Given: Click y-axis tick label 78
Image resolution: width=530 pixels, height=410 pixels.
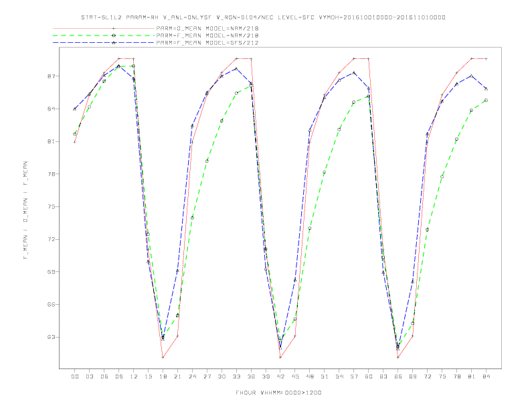Looking at the screenshot, I should pos(51,174).
